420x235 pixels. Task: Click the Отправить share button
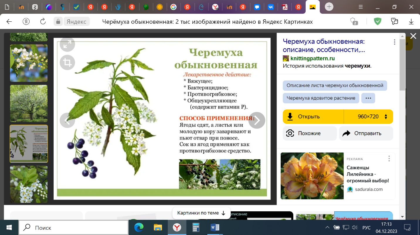pyautogui.click(x=366, y=133)
